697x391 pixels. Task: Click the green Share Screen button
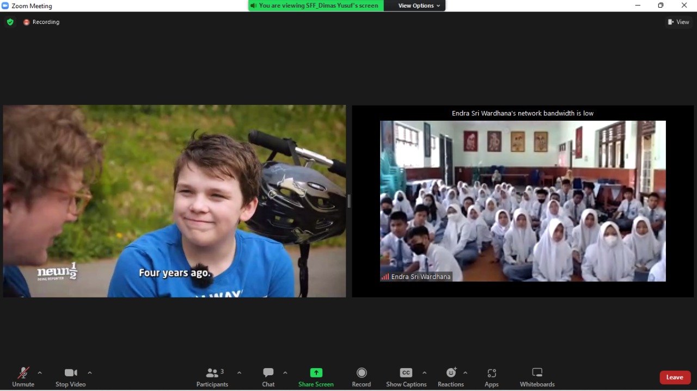click(316, 377)
